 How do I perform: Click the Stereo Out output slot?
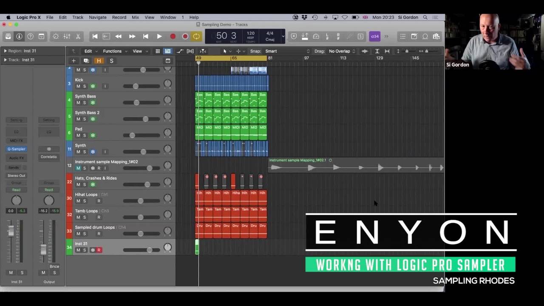[x=16, y=176]
